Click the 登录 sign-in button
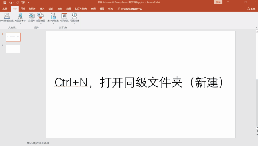Viewport: 258px width, 146px height. (218, 2)
